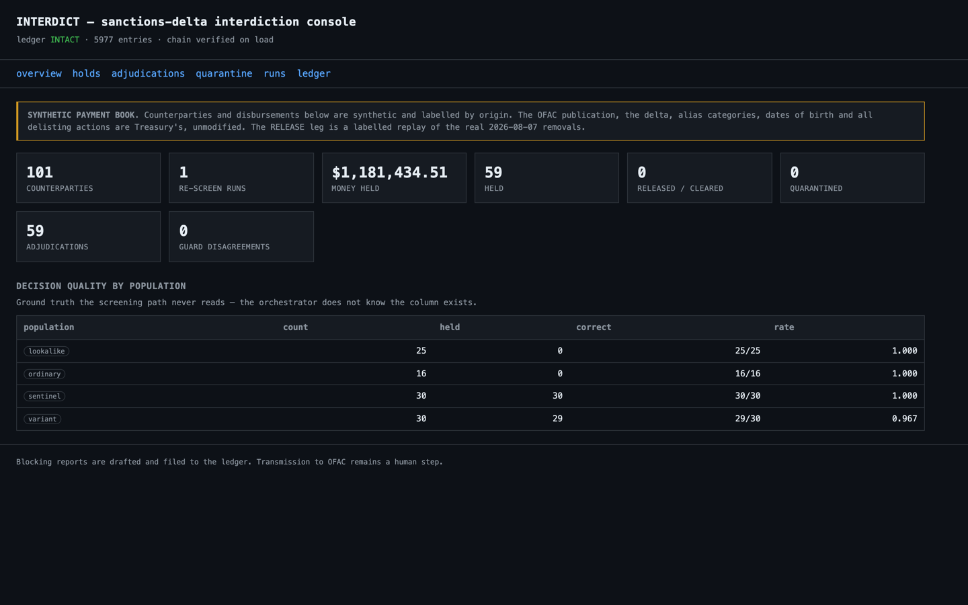Click the rate column header
Viewport: 968px width, 605px height.
pos(784,327)
